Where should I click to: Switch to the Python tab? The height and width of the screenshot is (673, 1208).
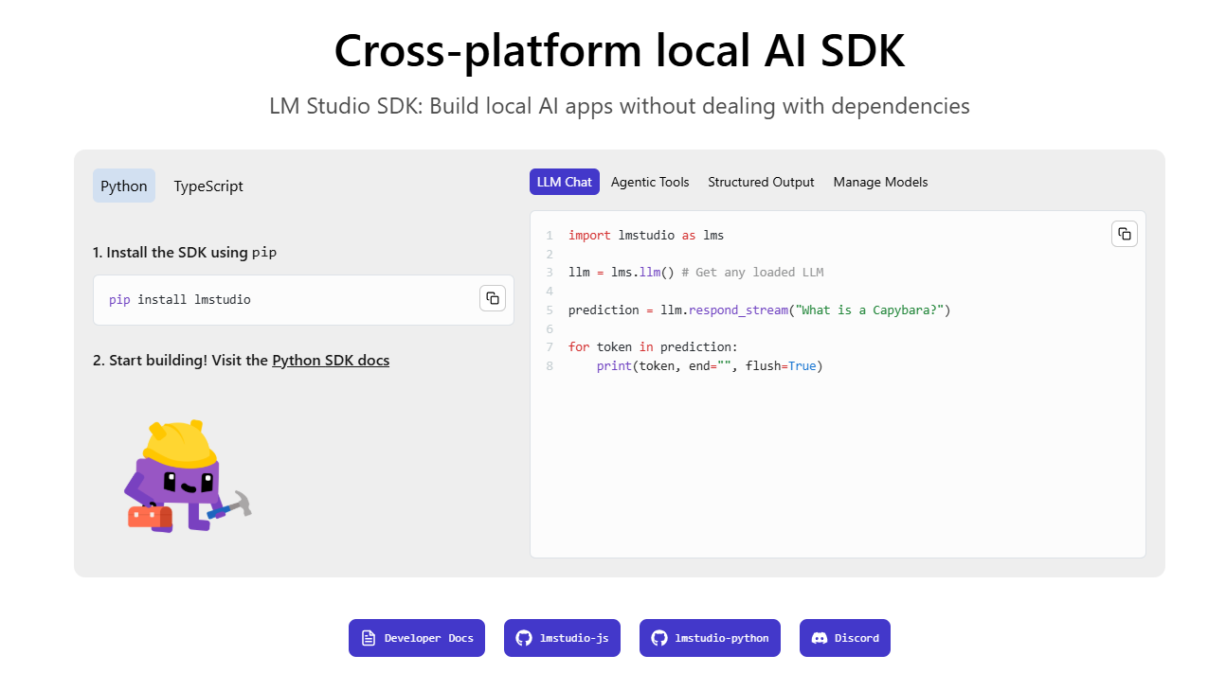pos(124,186)
